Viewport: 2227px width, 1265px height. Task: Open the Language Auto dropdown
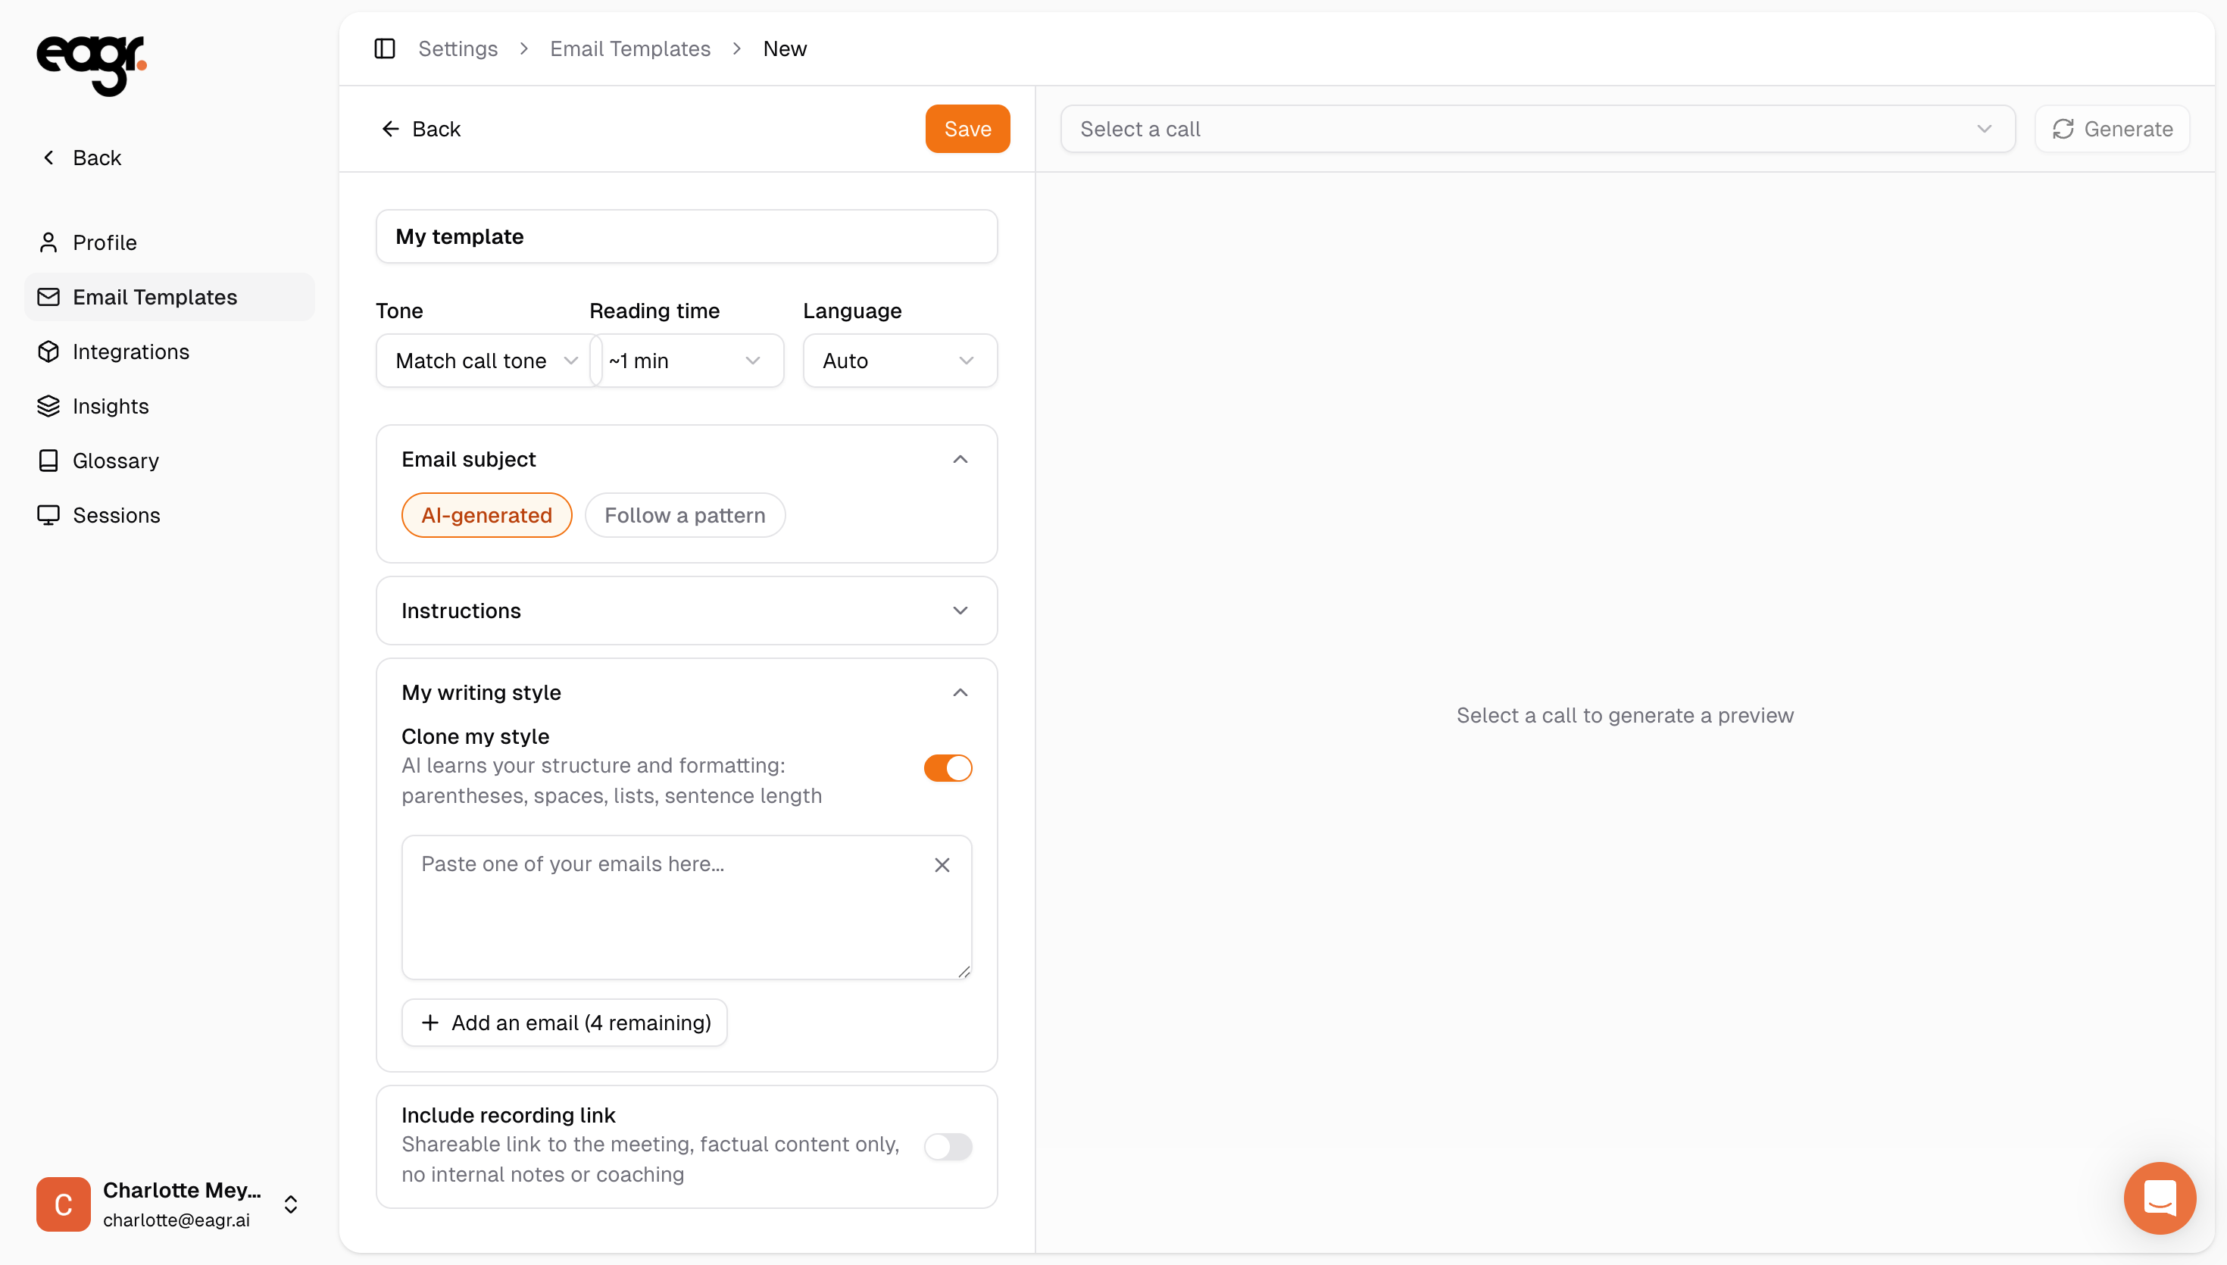pos(899,361)
